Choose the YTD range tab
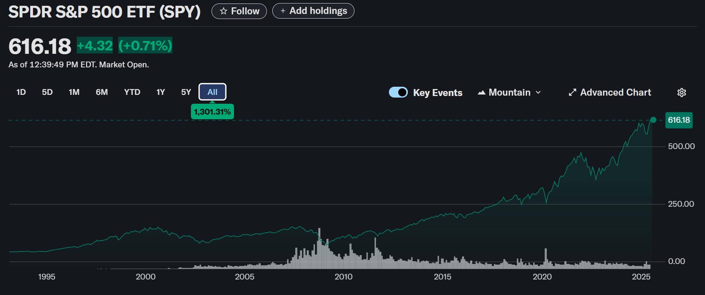This screenshot has width=705, height=295. click(132, 92)
